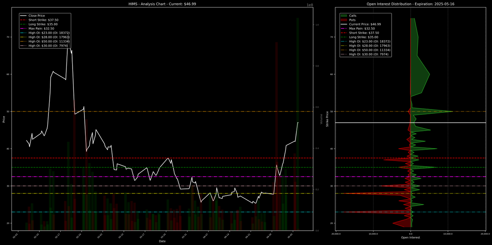The image size is (492, 245).
Task: Click the '04-07' date tick label
Action: (206, 236)
